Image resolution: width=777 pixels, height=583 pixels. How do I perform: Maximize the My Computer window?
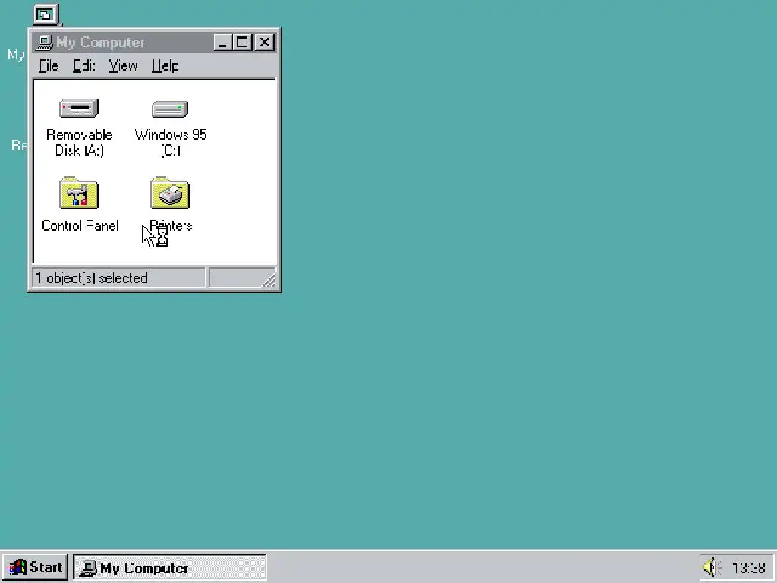tap(242, 43)
